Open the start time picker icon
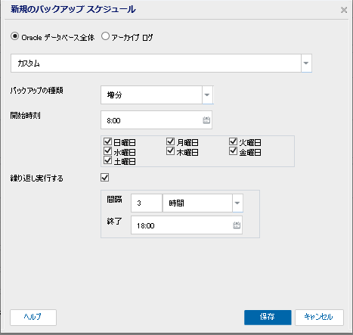Viewport: 353px width, 335px height. pos(206,120)
